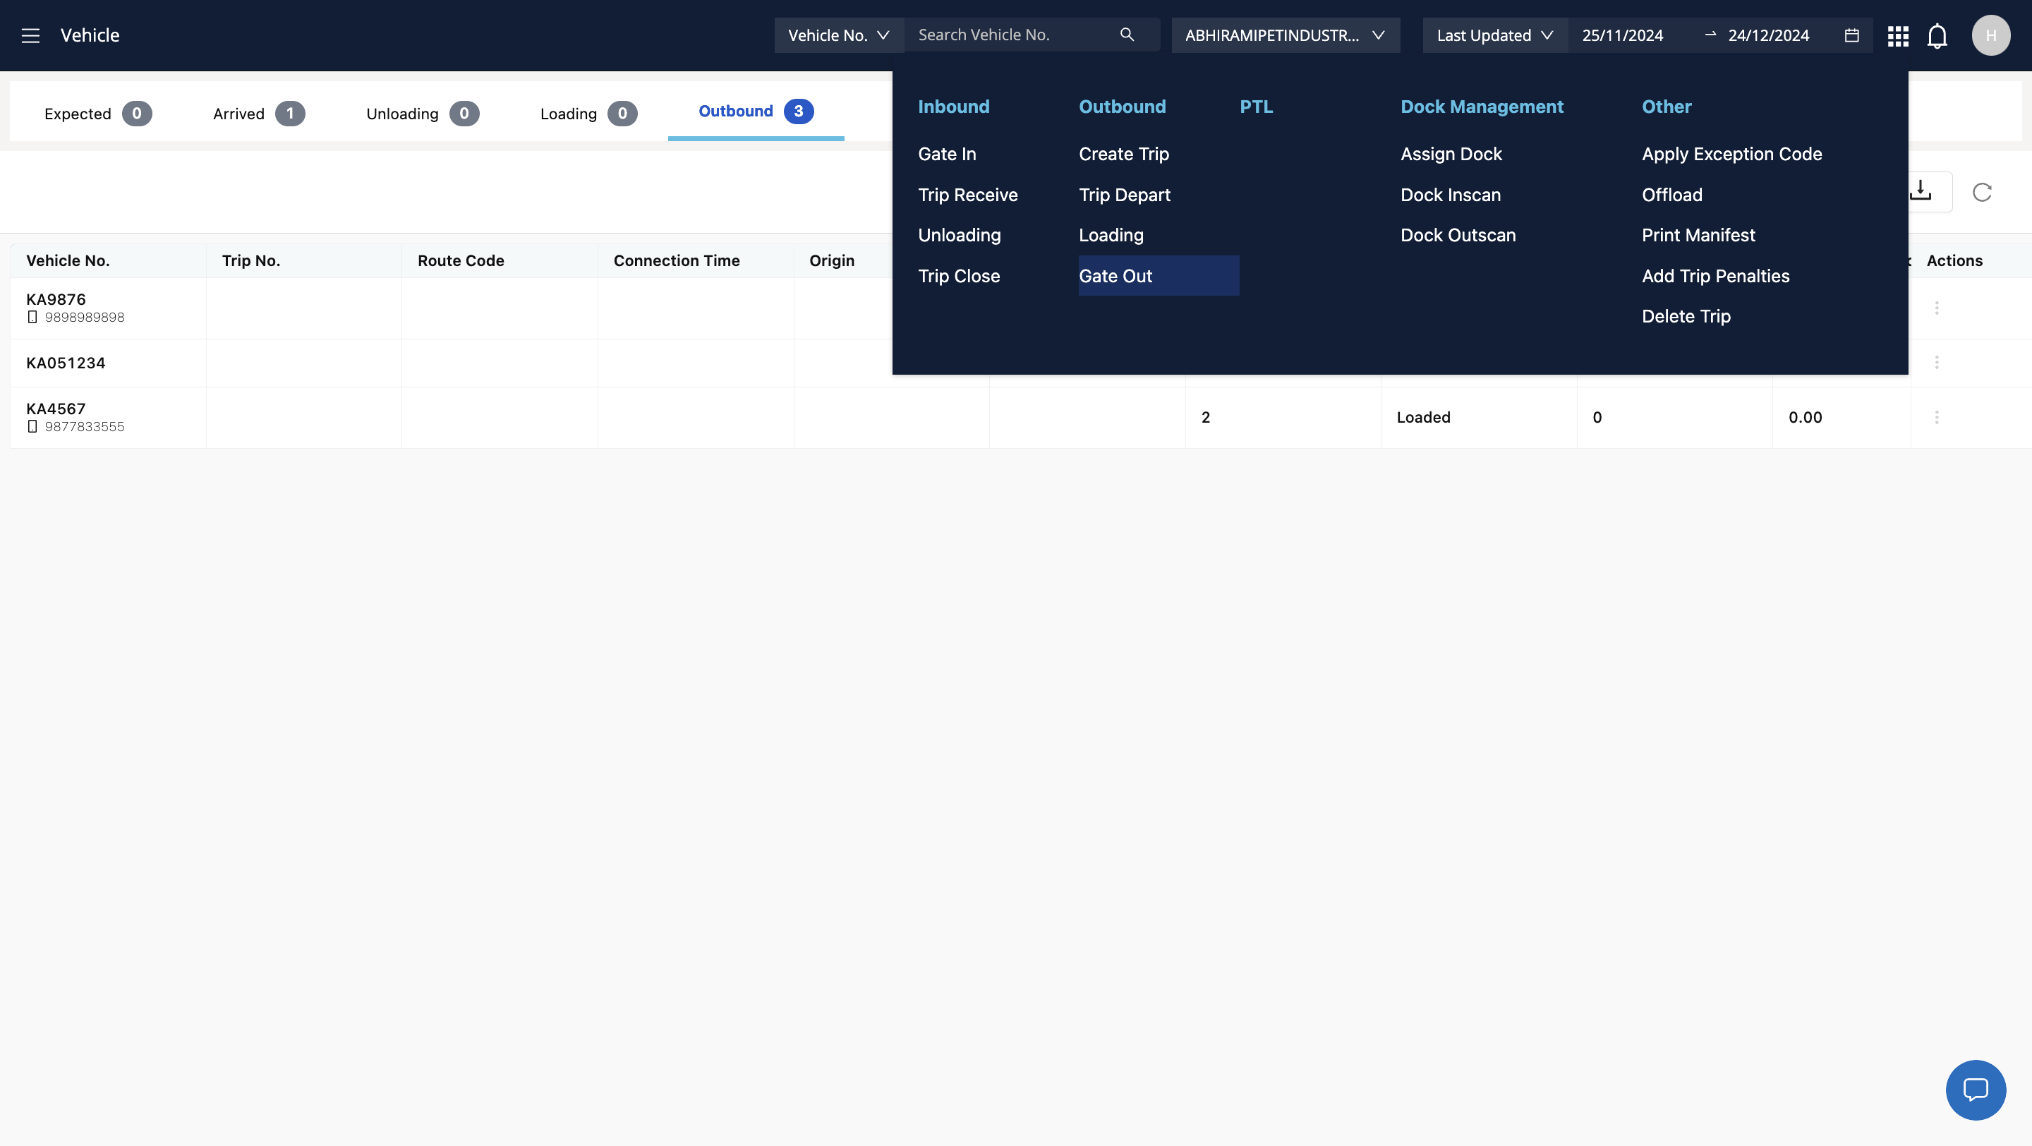Open notifications bell

(1937, 36)
